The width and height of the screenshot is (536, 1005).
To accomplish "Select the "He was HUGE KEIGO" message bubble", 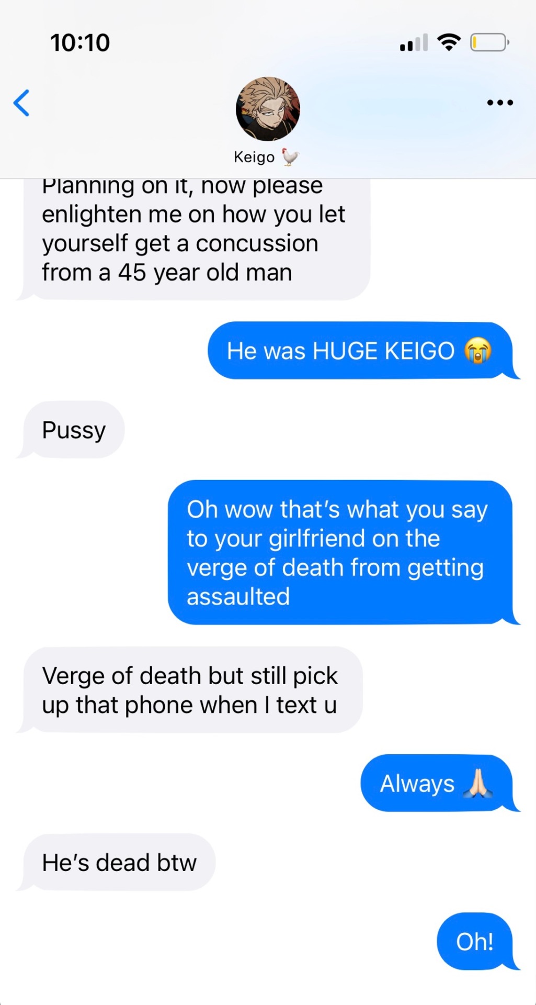I will tap(360, 350).
